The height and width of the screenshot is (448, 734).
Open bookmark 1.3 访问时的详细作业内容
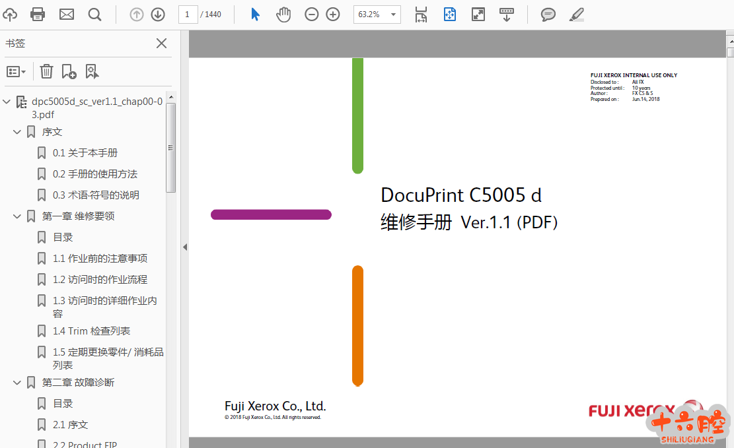(x=105, y=307)
